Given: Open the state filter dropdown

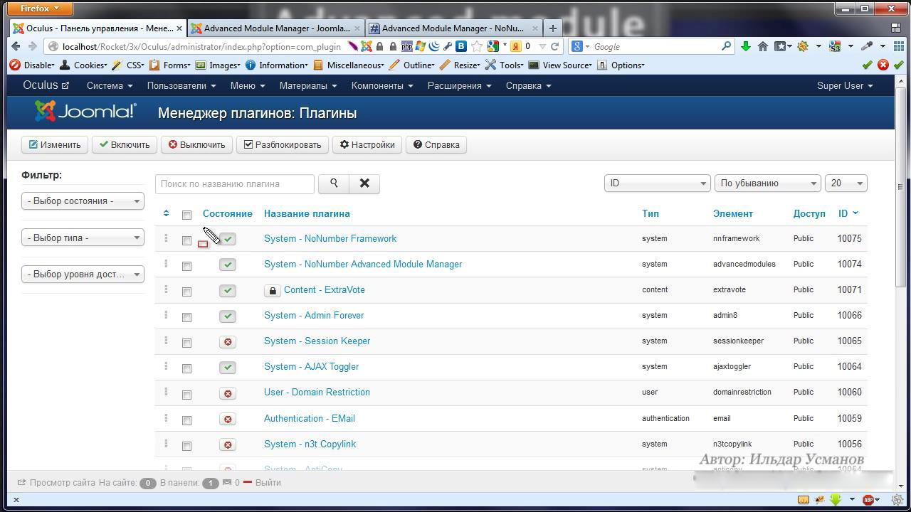Looking at the screenshot, I should coord(83,201).
